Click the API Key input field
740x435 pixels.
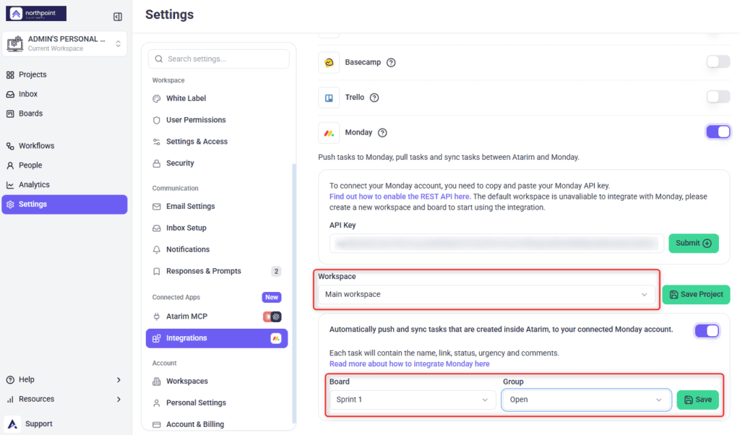coord(497,244)
